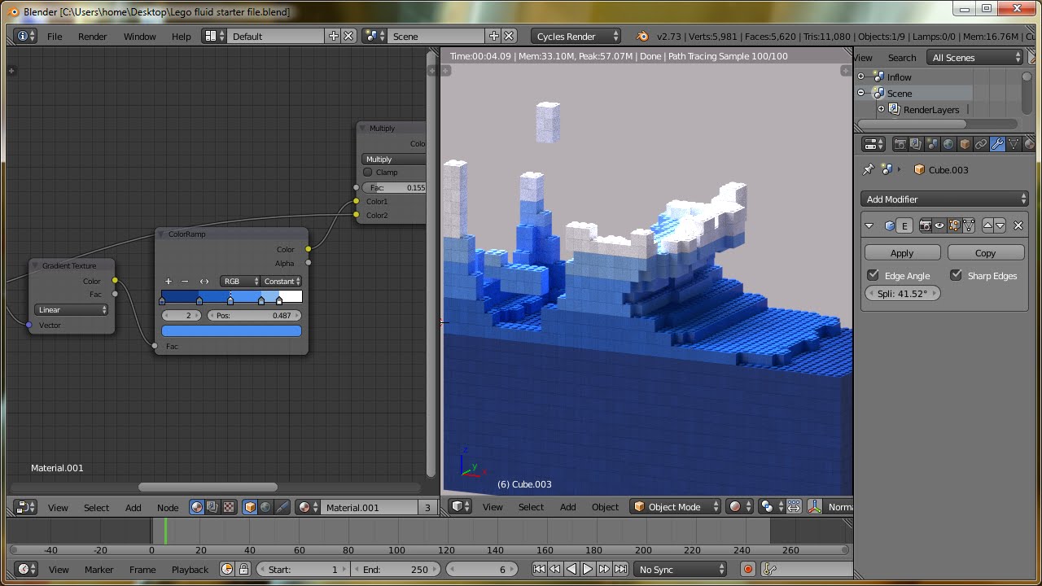1042x586 pixels.
Task: Open the Render Layers properties tab
Action: pyautogui.click(x=916, y=144)
